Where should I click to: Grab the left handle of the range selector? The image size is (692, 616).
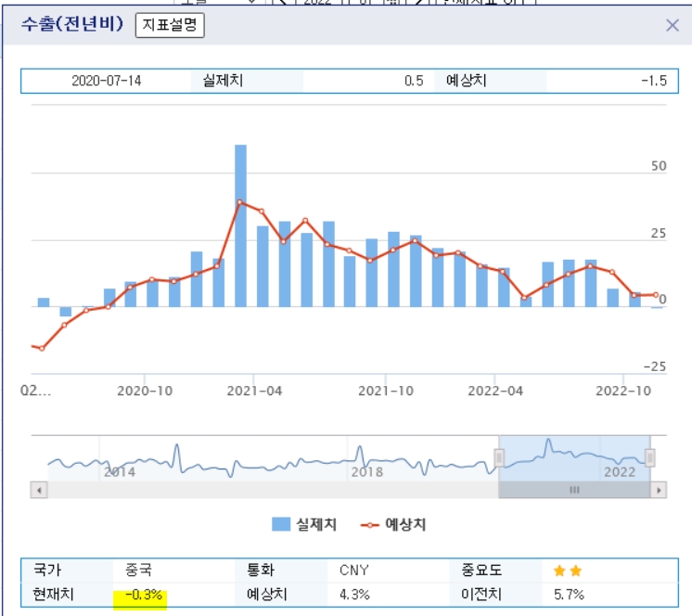(x=499, y=457)
